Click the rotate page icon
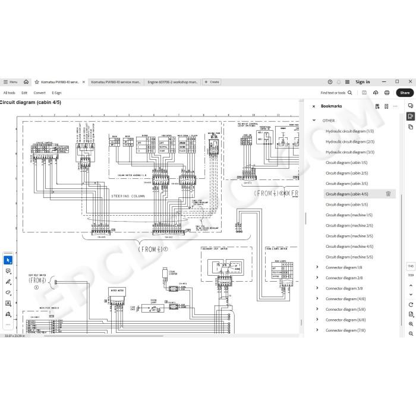Image resolution: width=416 pixels, height=416 pixels. [411, 304]
